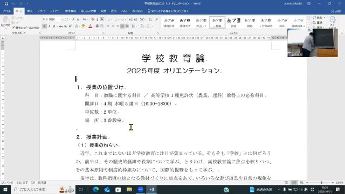345x194 pixels.
Task: Toggle Underline formatting
Action: pyautogui.click(x=53, y=26)
